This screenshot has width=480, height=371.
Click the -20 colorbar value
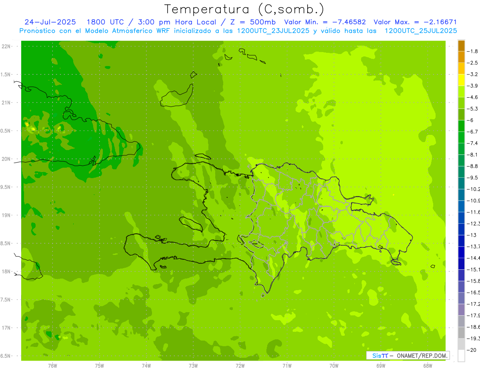[x=472, y=350]
